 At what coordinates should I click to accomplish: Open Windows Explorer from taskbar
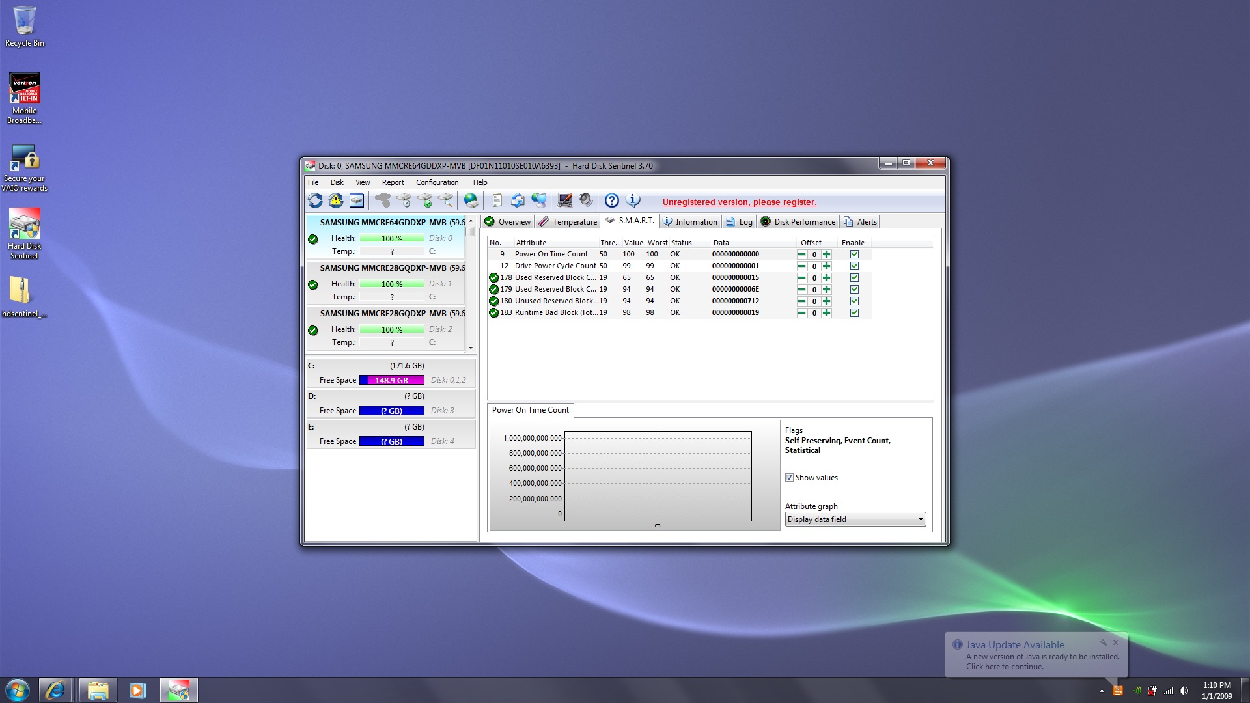98,690
